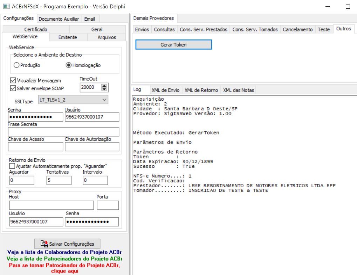Image resolution: width=357 pixels, height=275 pixels.
Task: Click the log line 'Data Expiracao: 30/12/1899'
Action: pos(173,161)
